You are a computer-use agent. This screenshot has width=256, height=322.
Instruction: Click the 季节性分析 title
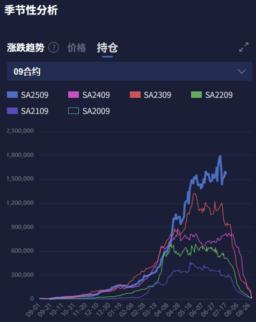click(31, 10)
